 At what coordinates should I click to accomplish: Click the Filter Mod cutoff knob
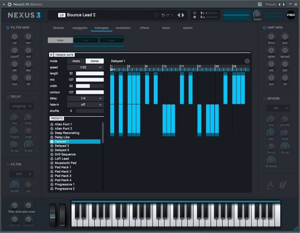point(15,50)
